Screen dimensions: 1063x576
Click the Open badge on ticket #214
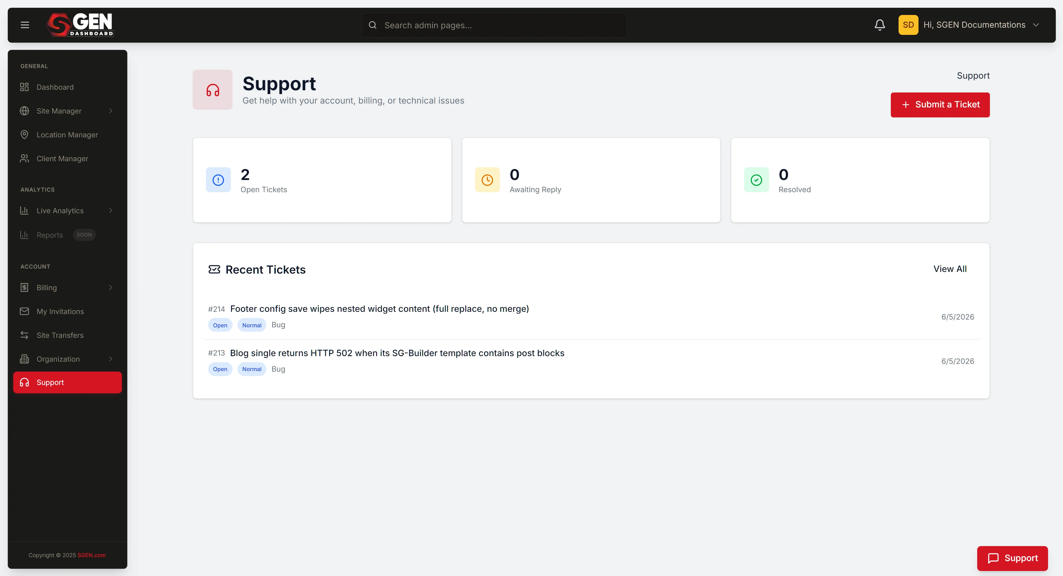click(220, 325)
